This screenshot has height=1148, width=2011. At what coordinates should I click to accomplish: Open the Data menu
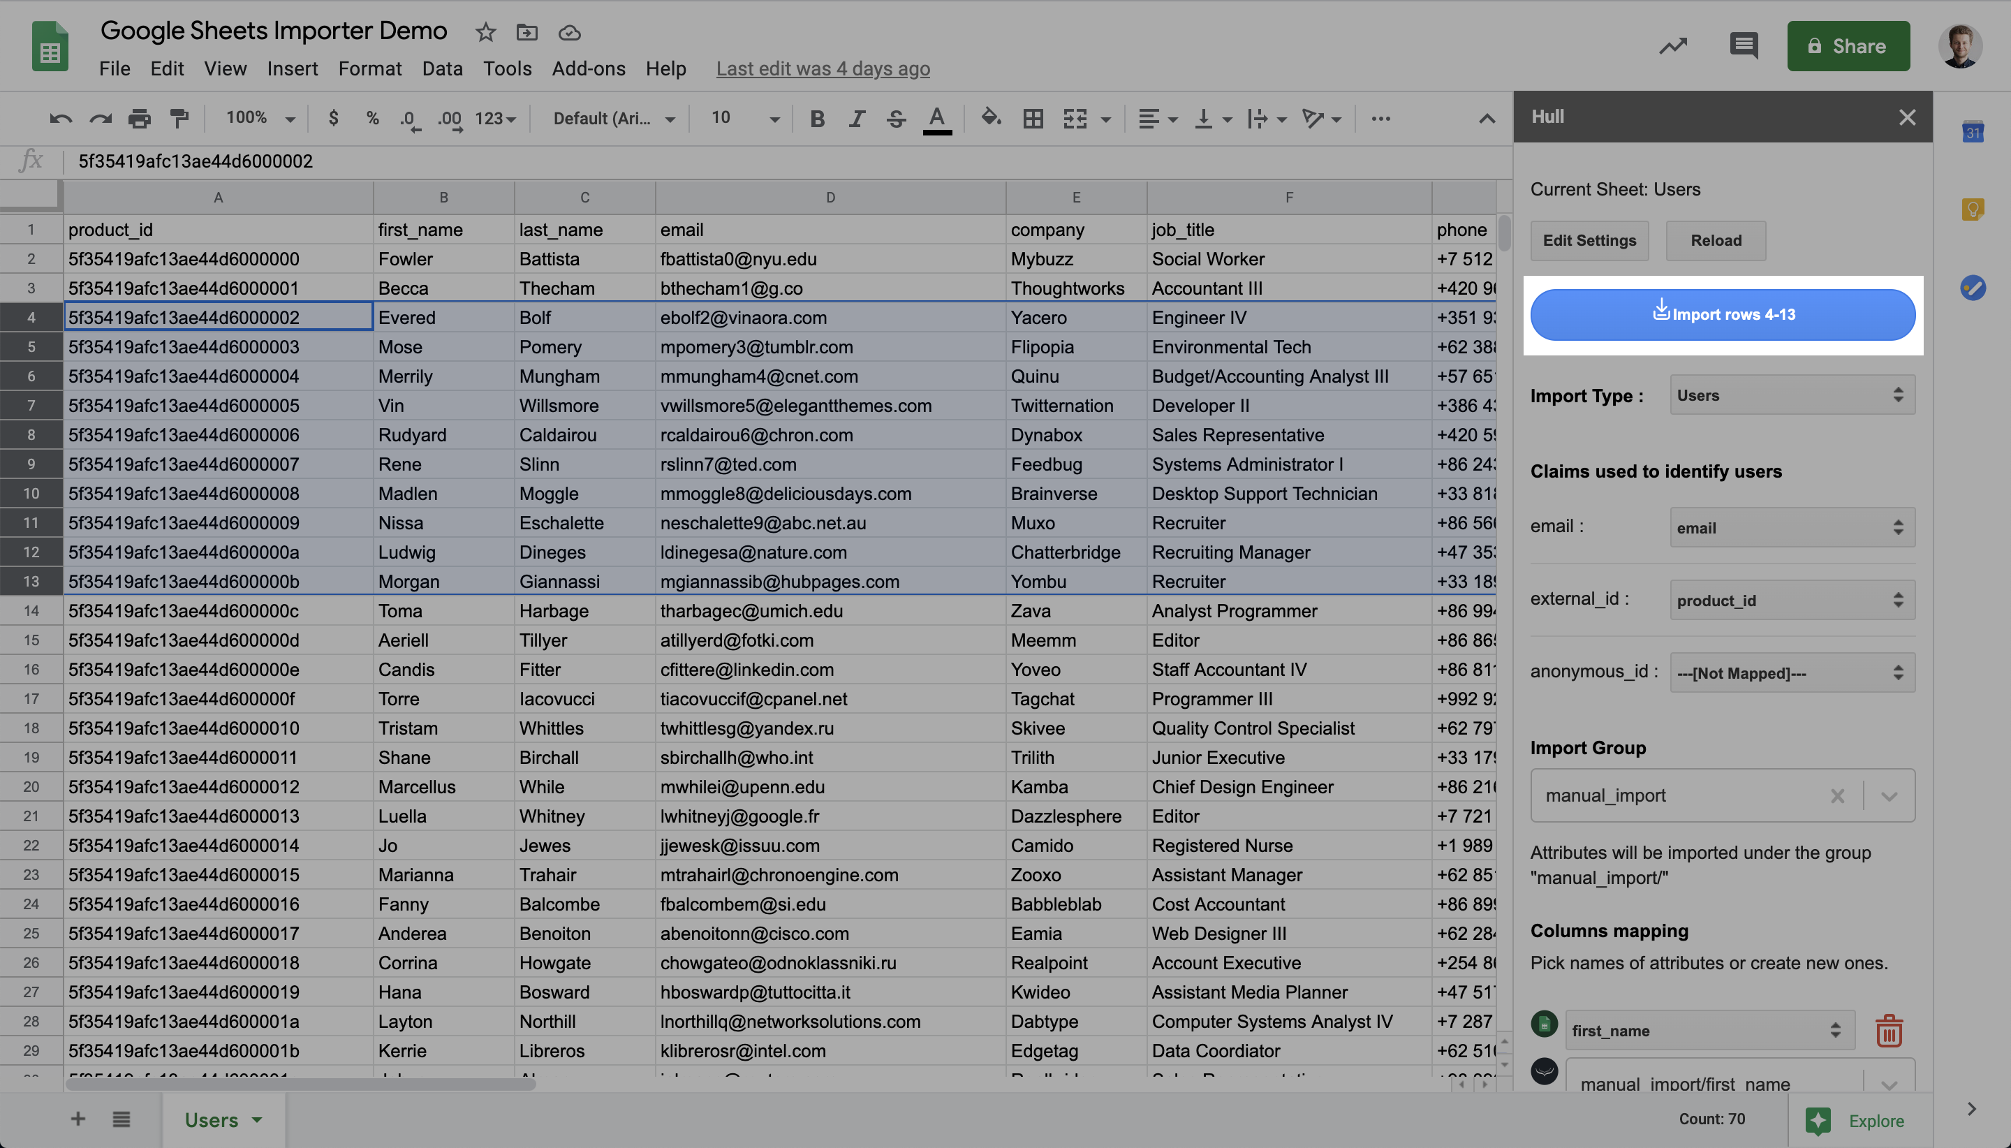(x=441, y=68)
